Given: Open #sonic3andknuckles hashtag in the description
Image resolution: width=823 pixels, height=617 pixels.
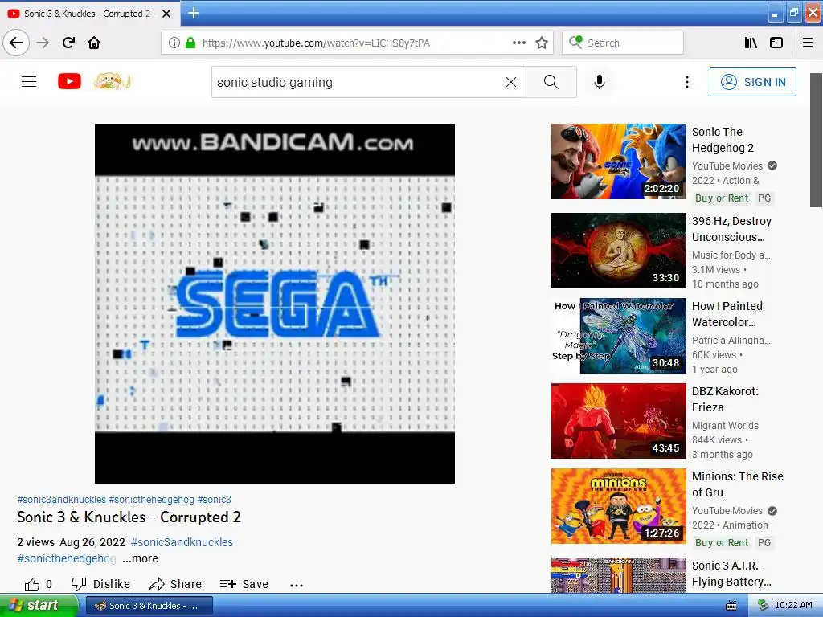Looking at the screenshot, I should [x=182, y=542].
